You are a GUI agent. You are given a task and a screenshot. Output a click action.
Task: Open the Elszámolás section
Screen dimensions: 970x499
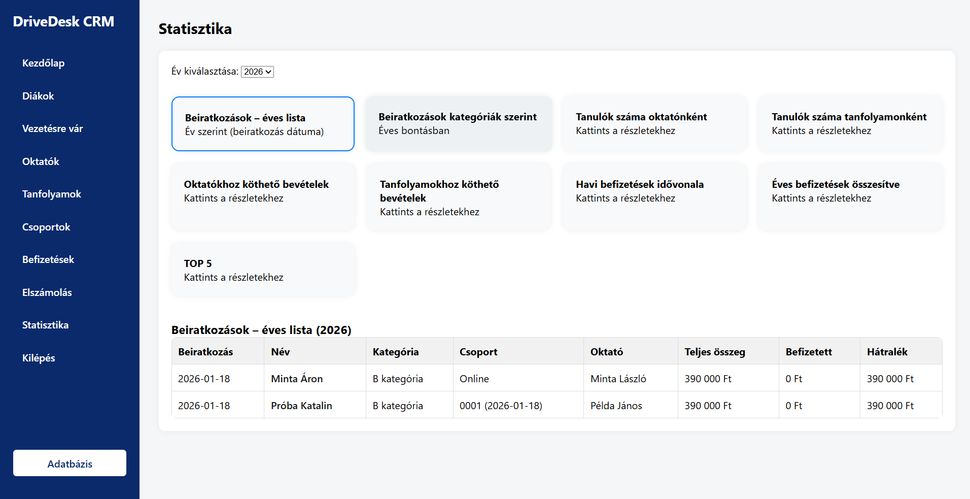click(47, 292)
